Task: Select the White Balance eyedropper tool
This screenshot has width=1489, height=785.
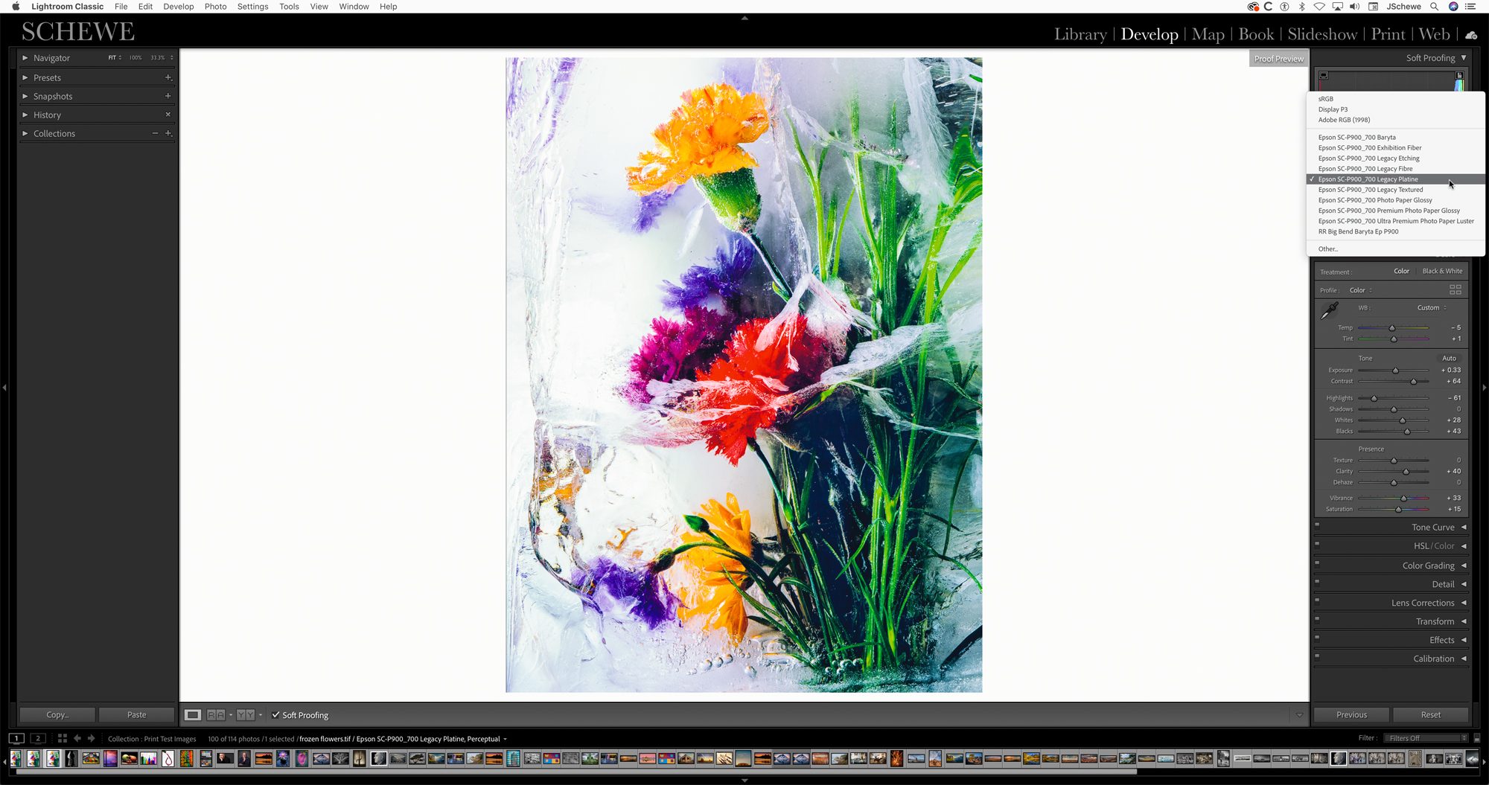Action: 1329,311
